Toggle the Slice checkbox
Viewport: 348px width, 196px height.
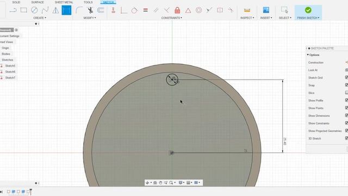pos(346,93)
